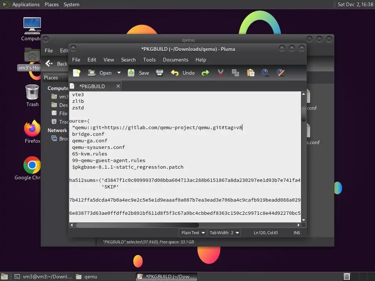This screenshot has width=375, height=281.
Task: Click the horizontal scrollbar right arrow
Action: [298, 225]
